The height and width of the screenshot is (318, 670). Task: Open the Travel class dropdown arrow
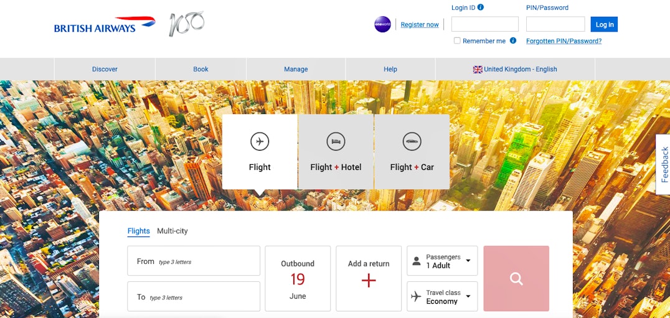point(468,296)
